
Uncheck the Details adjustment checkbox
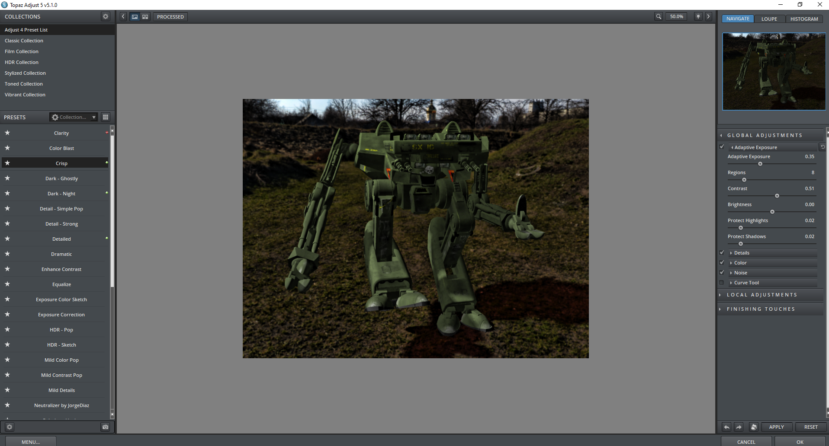[722, 253]
